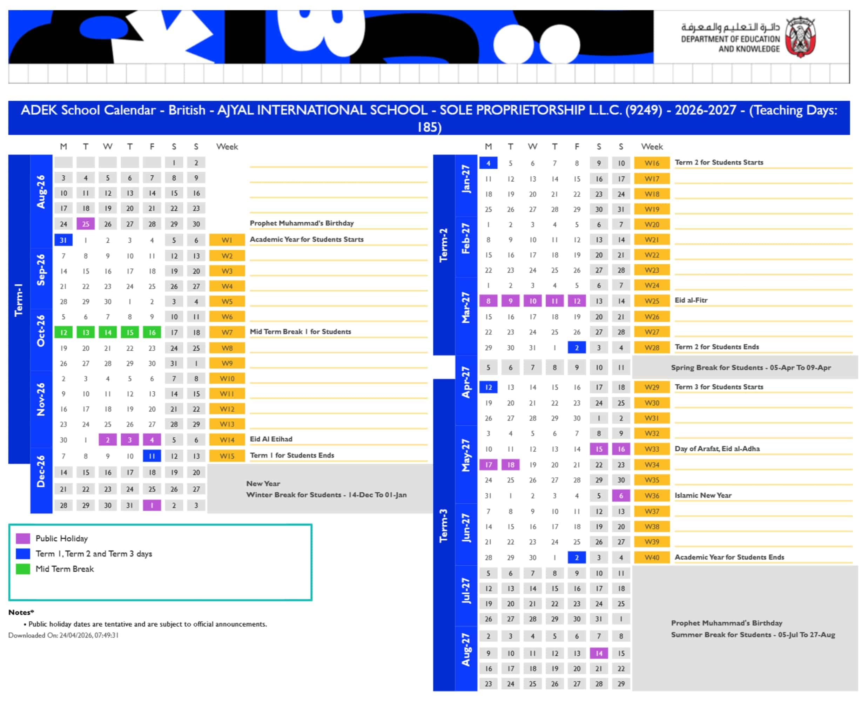868x708 pixels.
Task: Click the "New Year" event label
Action: pyautogui.click(x=263, y=484)
